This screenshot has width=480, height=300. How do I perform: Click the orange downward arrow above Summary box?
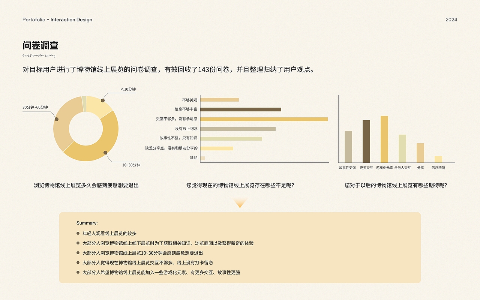pyautogui.click(x=240, y=202)
